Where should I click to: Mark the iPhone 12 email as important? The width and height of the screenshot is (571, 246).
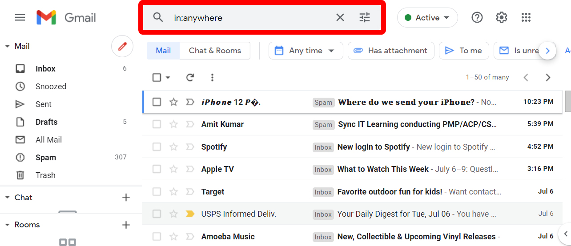tap(190, 102)
